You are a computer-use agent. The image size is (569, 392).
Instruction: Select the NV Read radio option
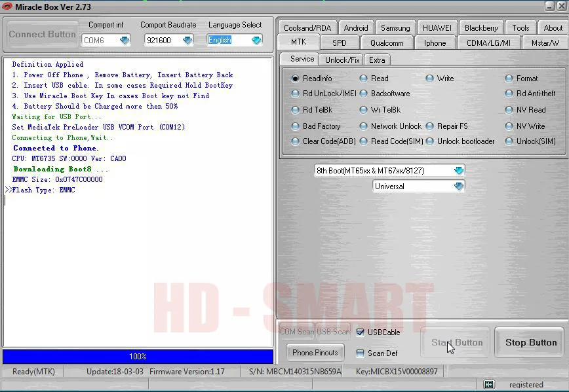[509, 110]
